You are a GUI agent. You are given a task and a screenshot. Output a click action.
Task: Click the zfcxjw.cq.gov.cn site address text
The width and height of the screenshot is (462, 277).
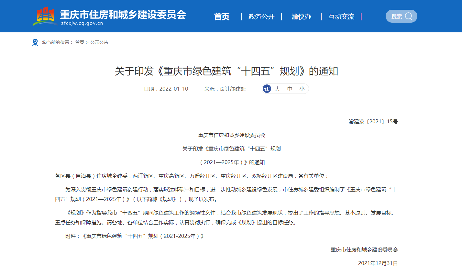pyautogui.click(x=82, y=23)
